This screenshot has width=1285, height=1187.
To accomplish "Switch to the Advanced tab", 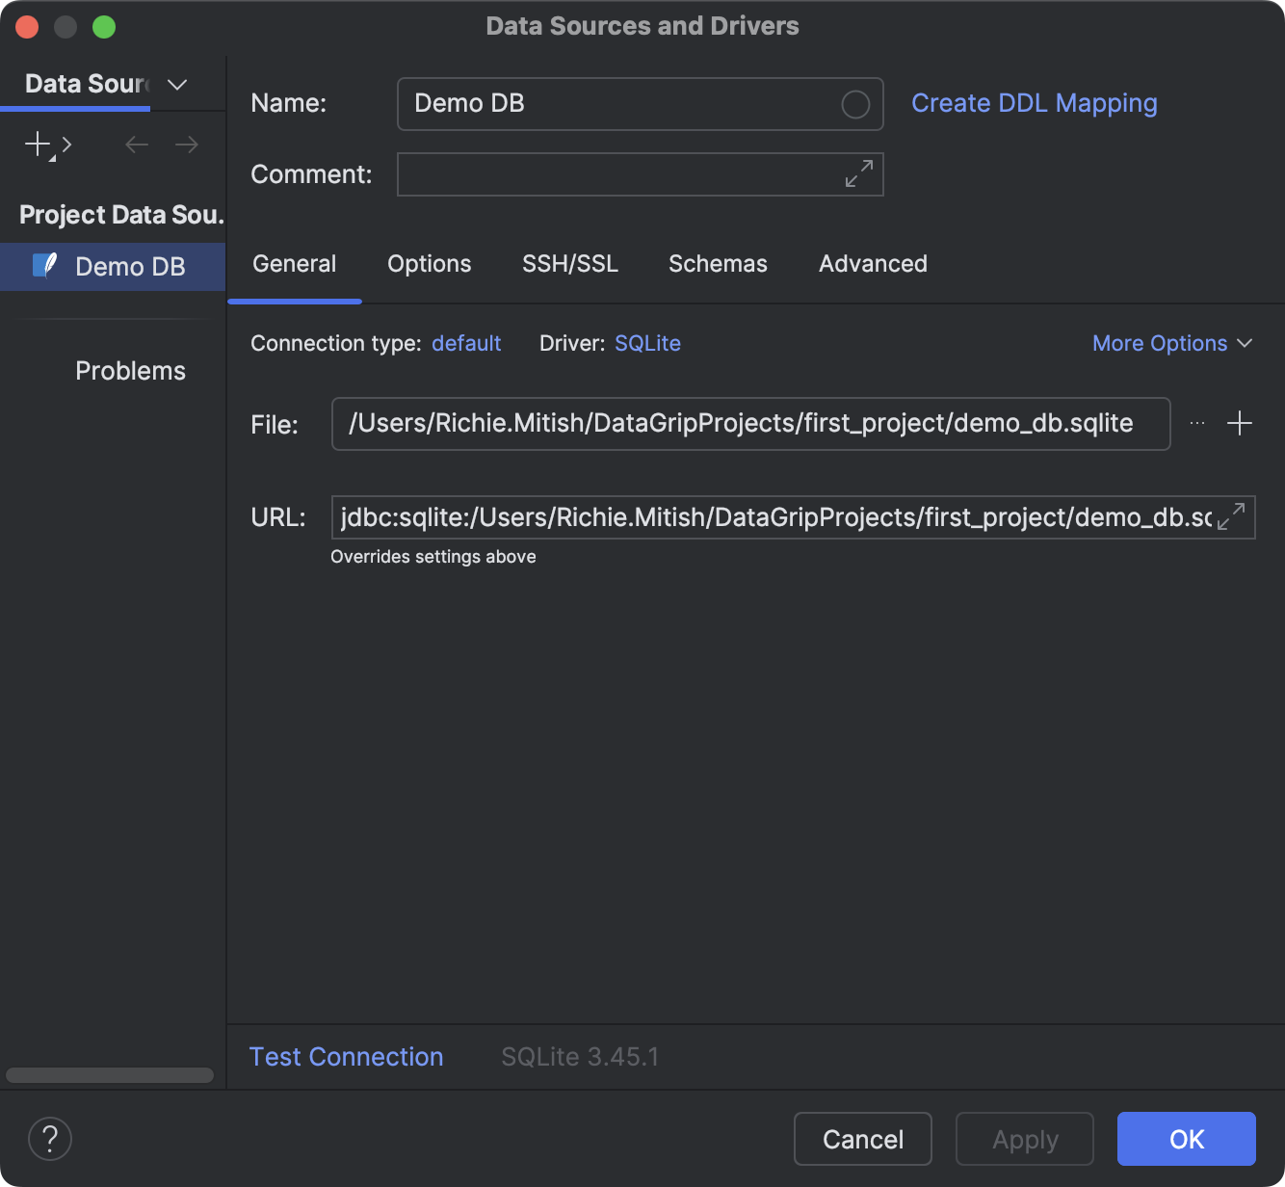I will tap(872, 263).
